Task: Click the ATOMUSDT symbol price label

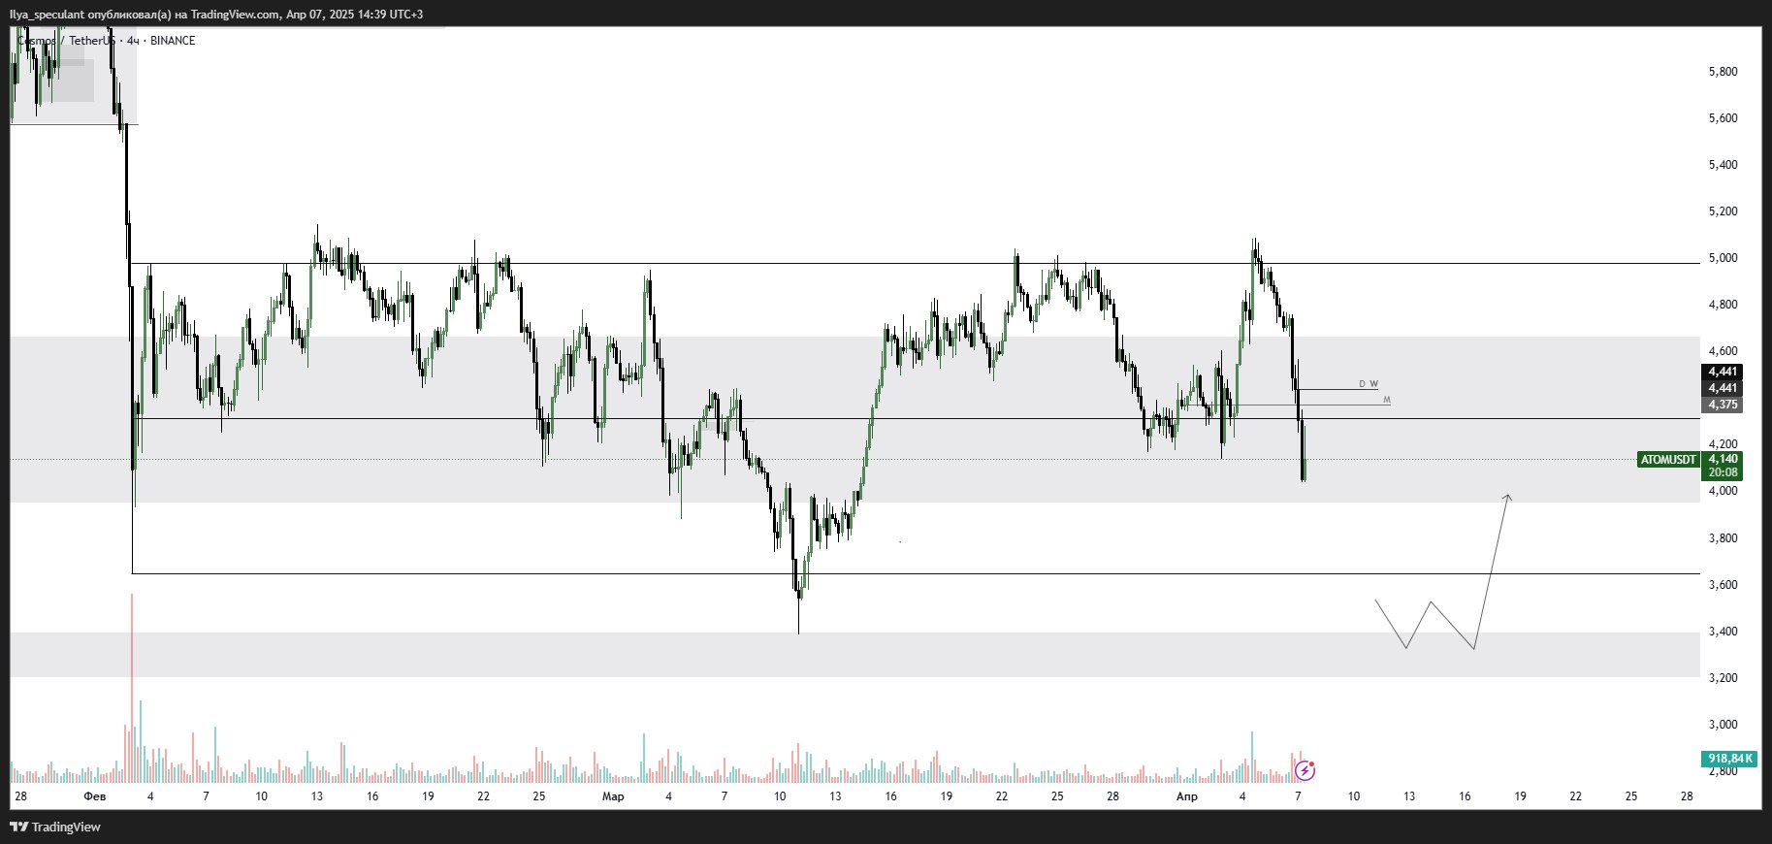Action: [x=1668, y=460]
